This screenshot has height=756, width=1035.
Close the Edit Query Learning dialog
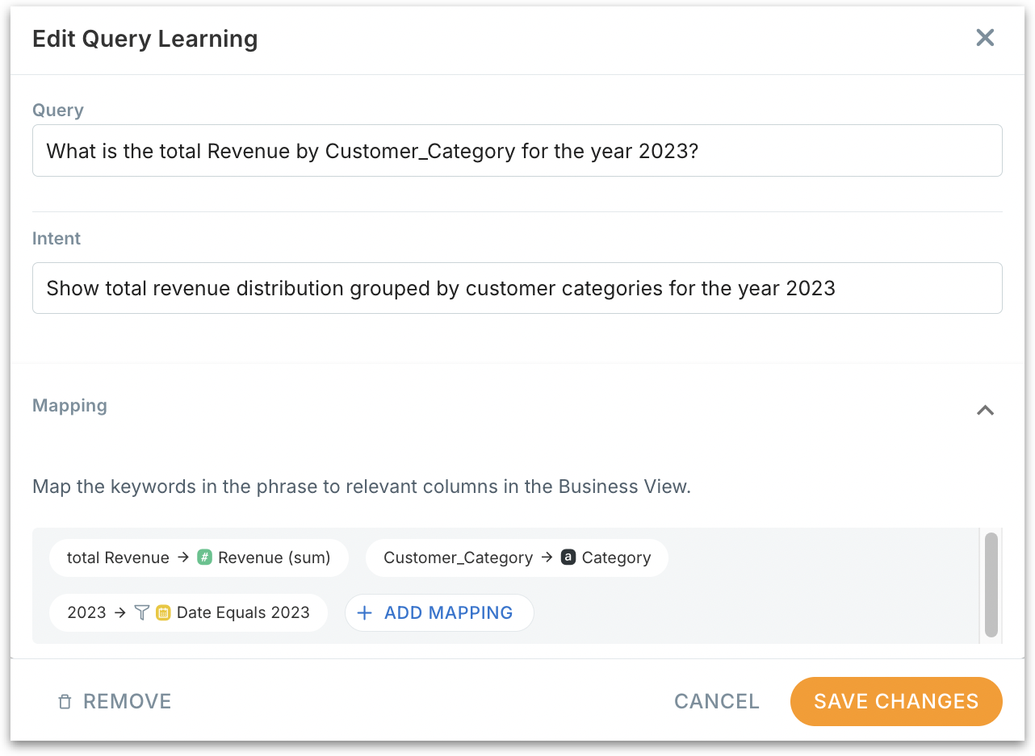coord(985,38)
